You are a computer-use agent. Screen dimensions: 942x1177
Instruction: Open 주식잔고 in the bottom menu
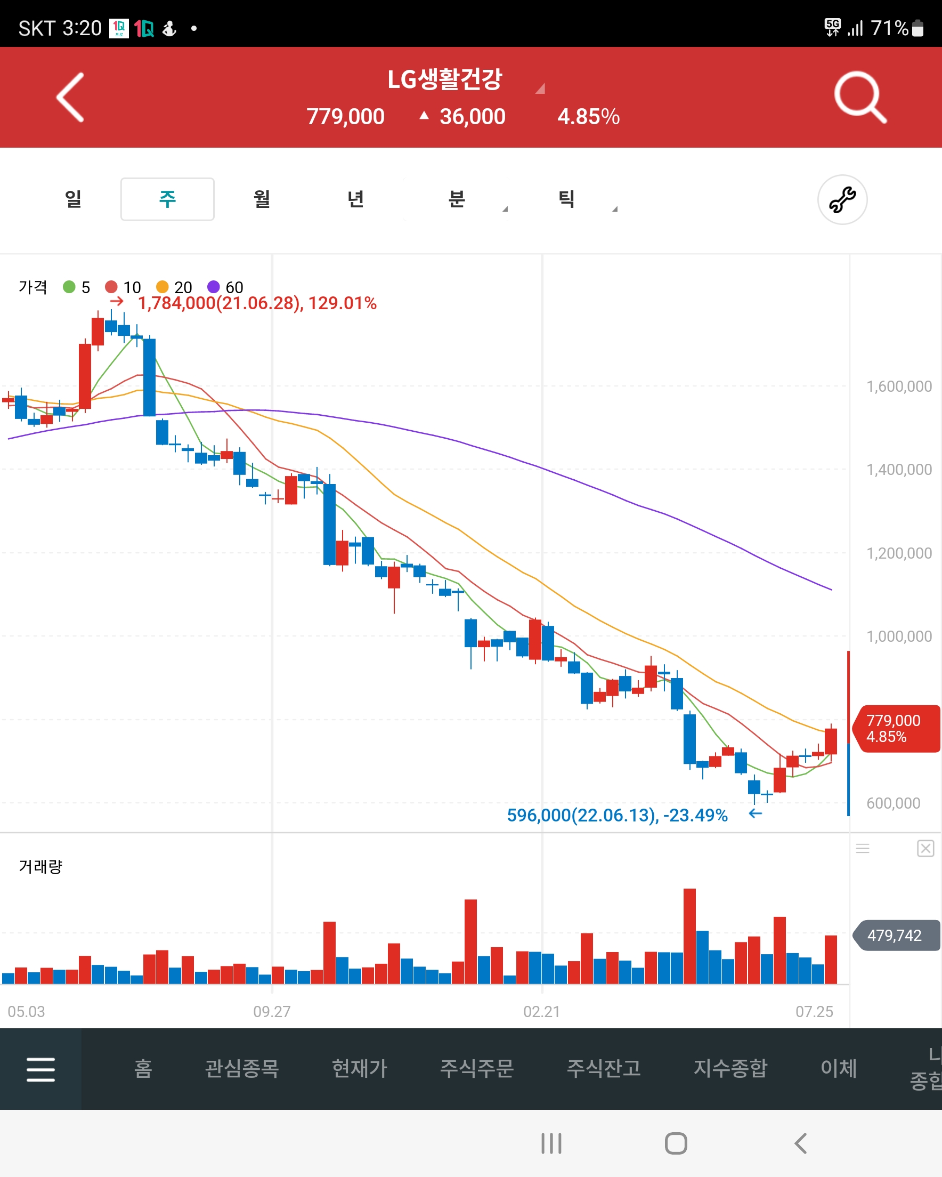(604, 1068)
